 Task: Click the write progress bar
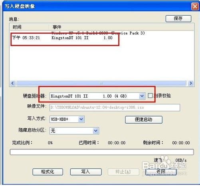click(x=102, y=152)
